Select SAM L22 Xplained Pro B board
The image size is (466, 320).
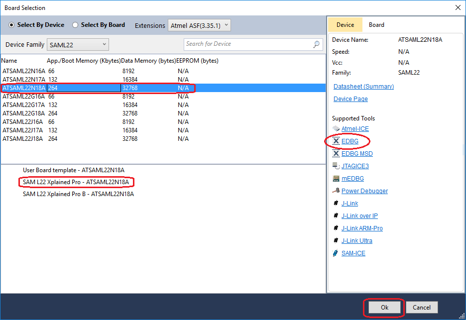(x=78, y=194)
